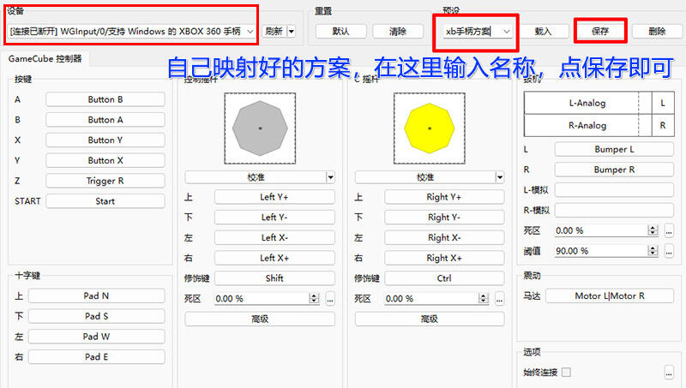
Task: Click the empty R-模拟 mapping field
Action: 614,210
